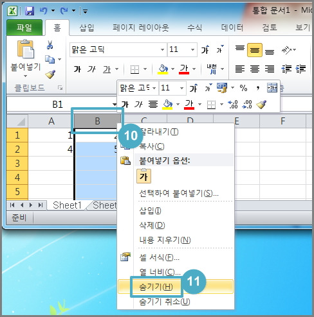Decrease font size in ribbon

pyautogui.click(x=219, y=49)
